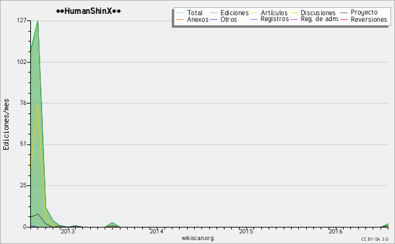This screenshot has width=395, height=244.
Task: Click the purple Otros legend line
Action: (x=213, y=19)
